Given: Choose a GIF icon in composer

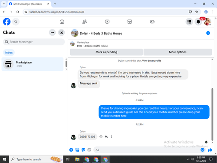Looking at the screenshot, I should click(89, 150).
